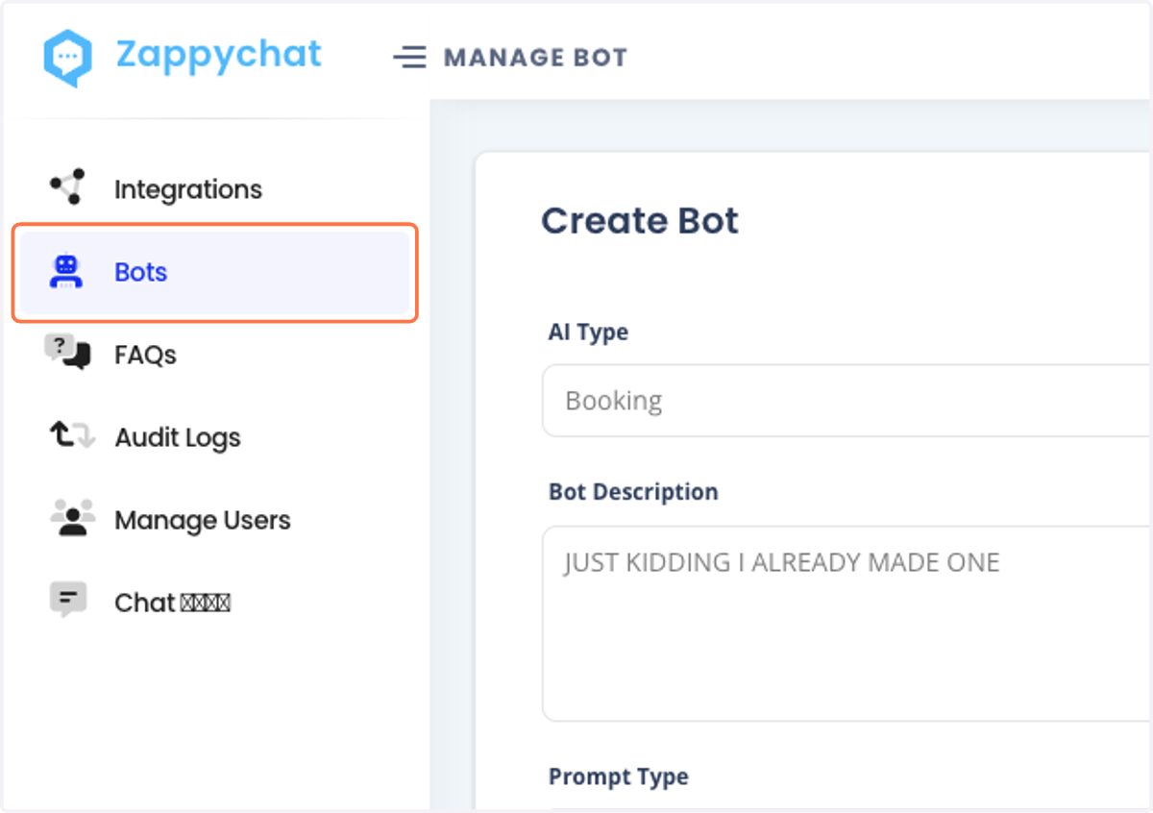The height and width of the screenshot is (813, 1153).
Task: Click the Zappychat logo icon
Action: [x=67, y=59]
